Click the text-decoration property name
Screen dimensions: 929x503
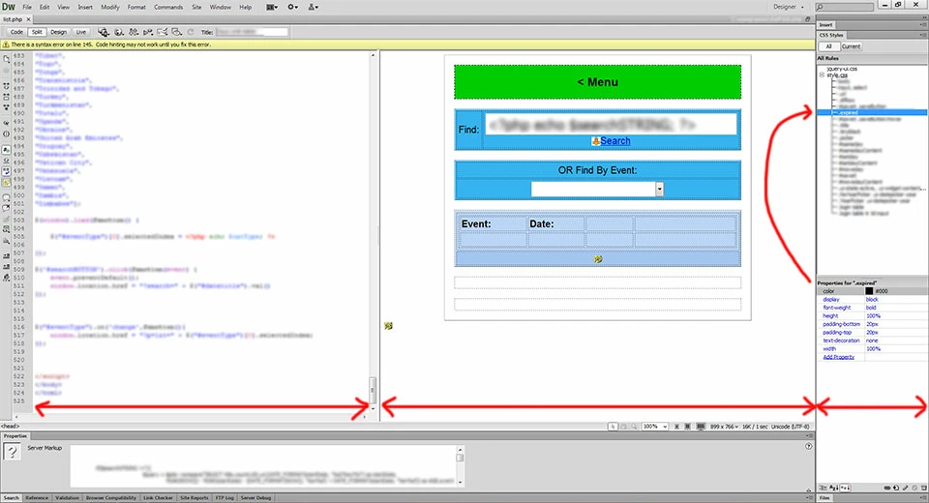(841, 340)
